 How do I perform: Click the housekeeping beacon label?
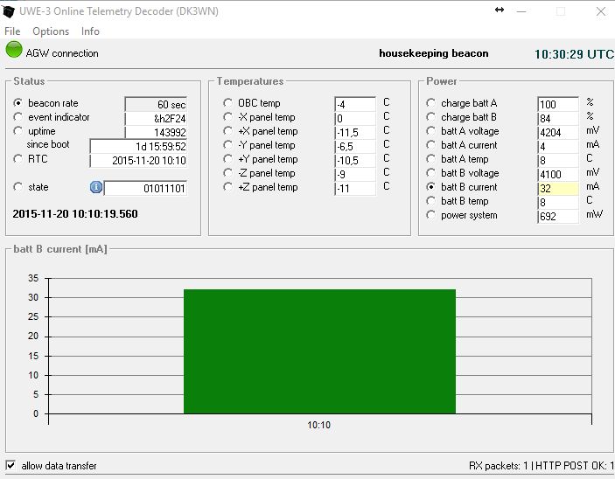433,53
